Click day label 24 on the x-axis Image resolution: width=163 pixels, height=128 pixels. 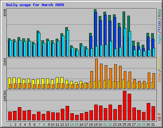[x=119, y=124]
